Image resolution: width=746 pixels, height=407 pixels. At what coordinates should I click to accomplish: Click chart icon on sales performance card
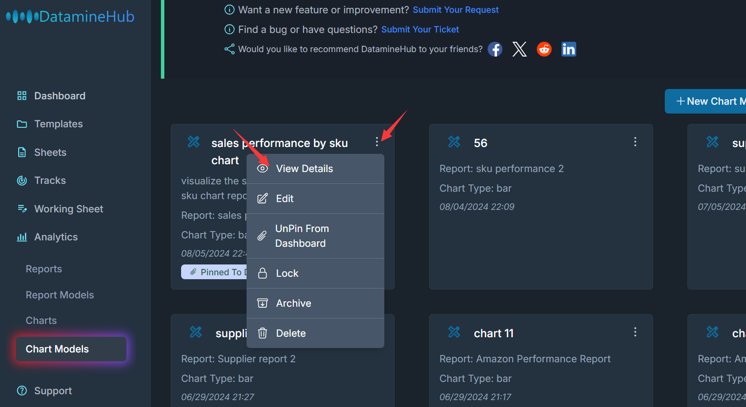[194, 142]
